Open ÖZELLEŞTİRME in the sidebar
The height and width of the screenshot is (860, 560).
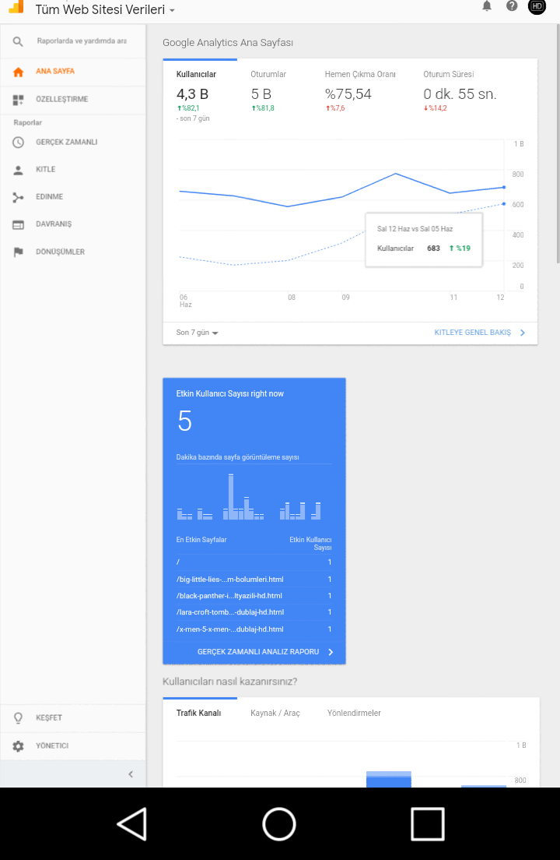tap(73, 100)
